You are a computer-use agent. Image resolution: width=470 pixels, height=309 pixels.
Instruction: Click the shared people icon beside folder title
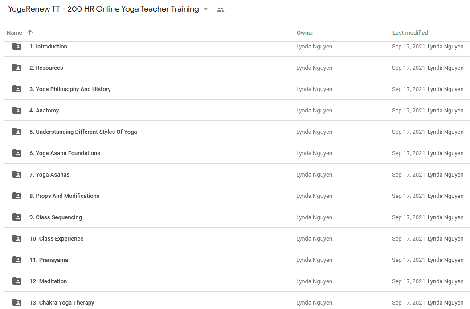click(x=221, y=10)
